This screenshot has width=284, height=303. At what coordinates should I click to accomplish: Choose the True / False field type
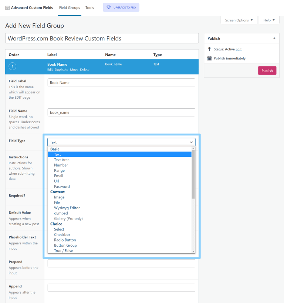[120, 251]
